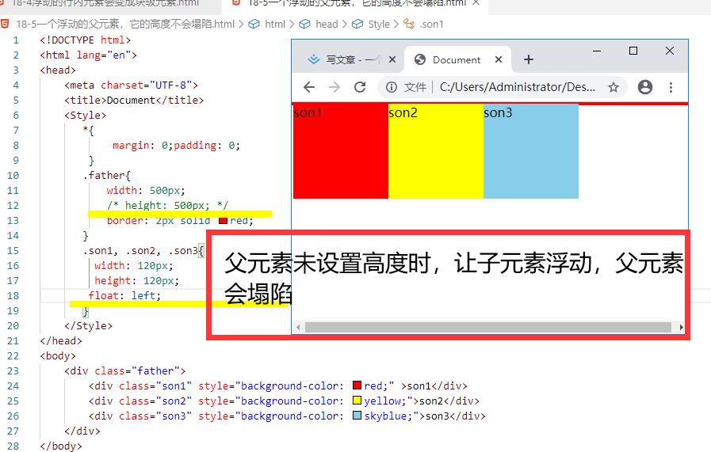Click the browser horizontal scrollbar thumb
This screenshot has height=452, width=711.
(x=488, y=327)
